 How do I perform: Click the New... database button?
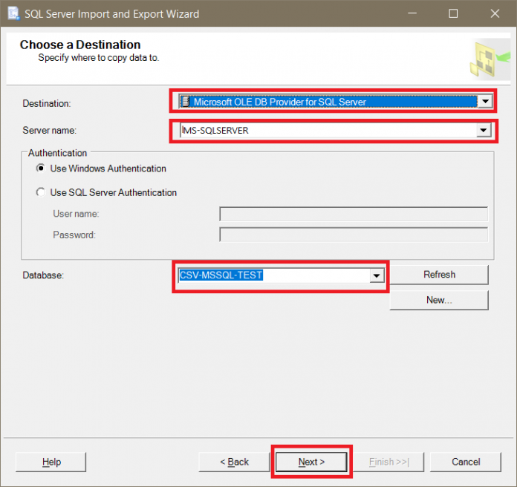coord(439,300)
